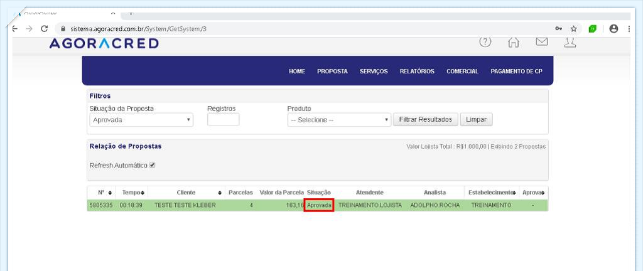Open the SERVIÇOS menu
Viewport: 643px width, 271px height.
tap(374, 72)
